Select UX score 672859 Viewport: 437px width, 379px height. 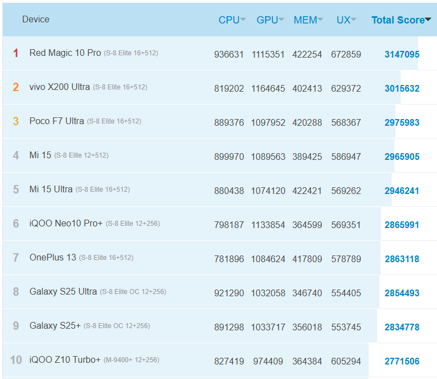(x=346, y=54)
